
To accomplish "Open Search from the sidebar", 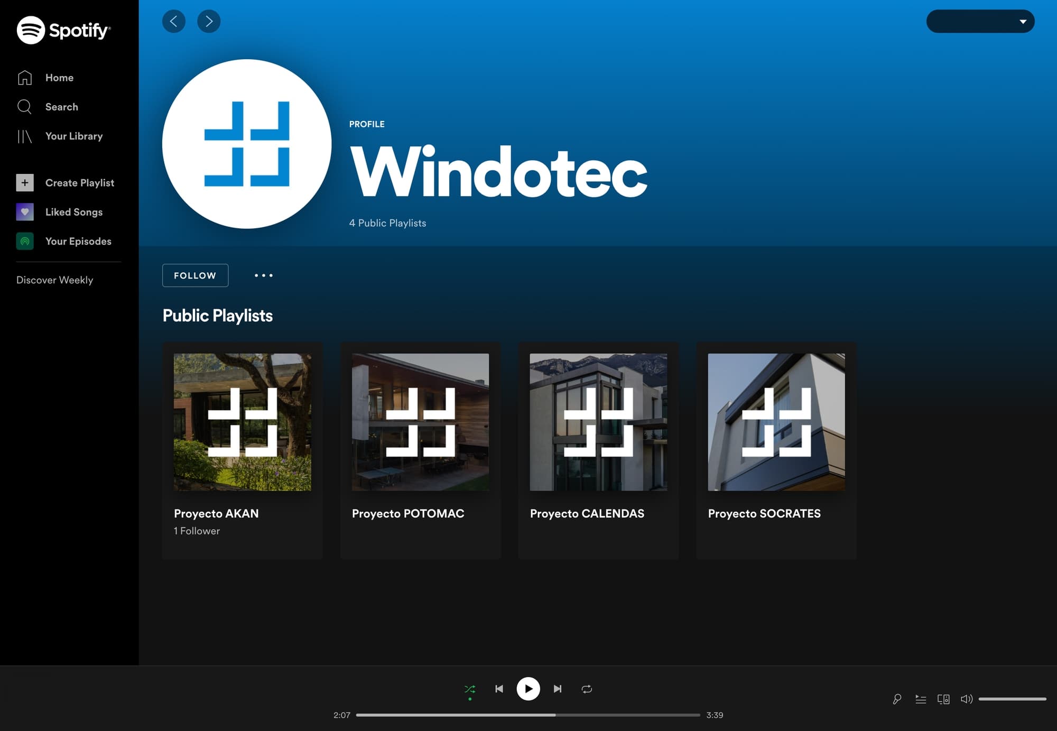I will [61, 107].
